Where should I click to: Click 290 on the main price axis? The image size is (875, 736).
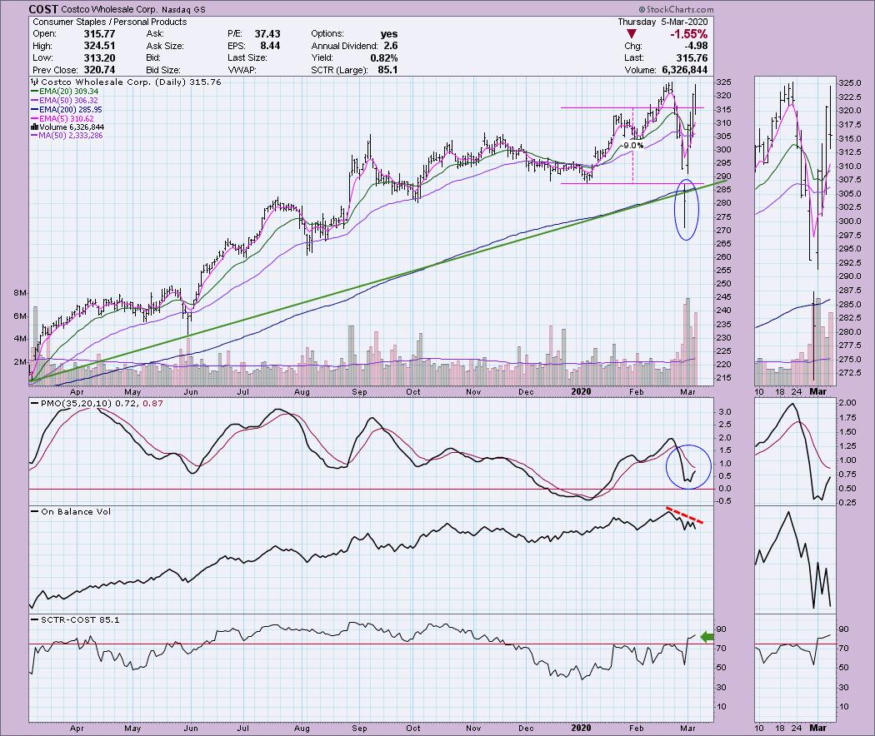pyautogui.click(x=723, y=177)
